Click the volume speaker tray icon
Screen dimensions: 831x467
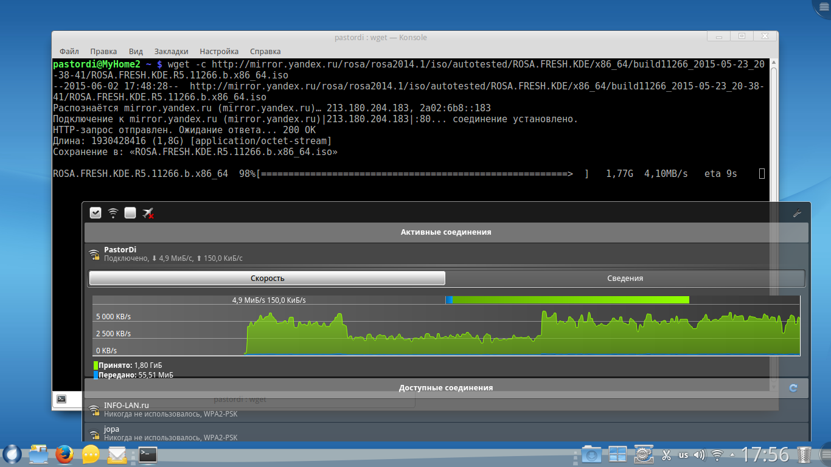[700, 455]
